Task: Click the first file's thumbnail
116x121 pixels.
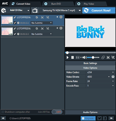Action: click(7, 20)
